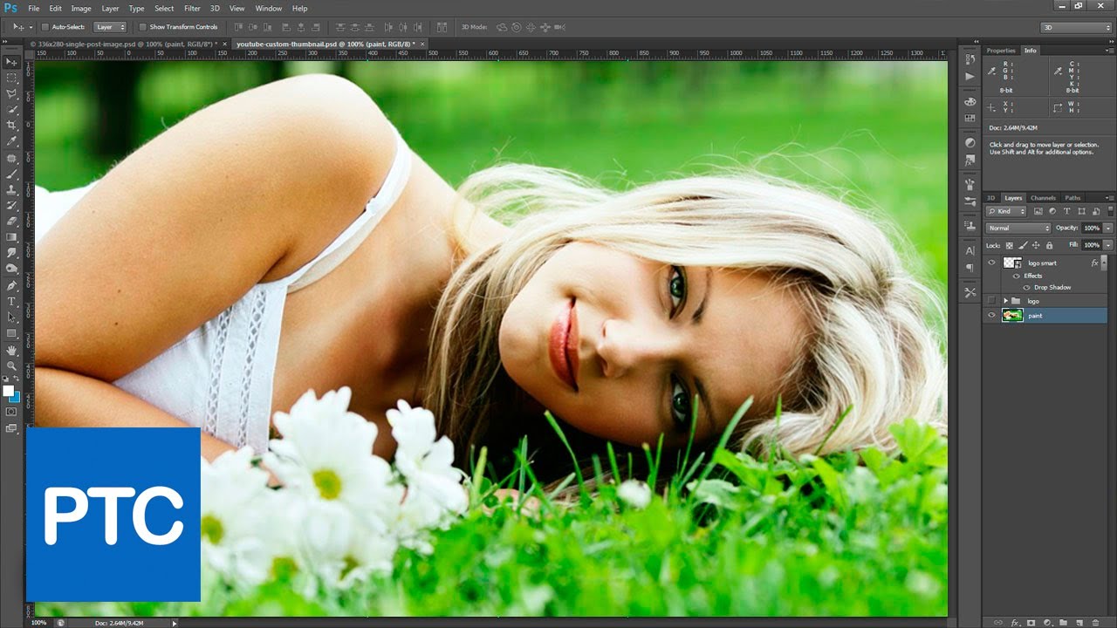
Task: Switch to the Paths tab
Action: (1072, 198)
